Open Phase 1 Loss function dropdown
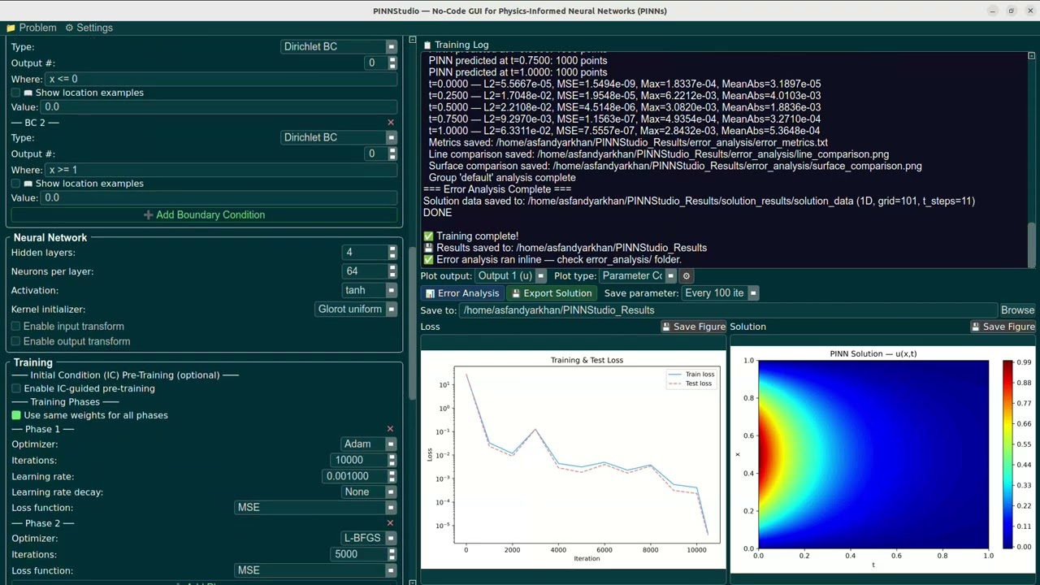1040x585 pixels. pos(315,508)
